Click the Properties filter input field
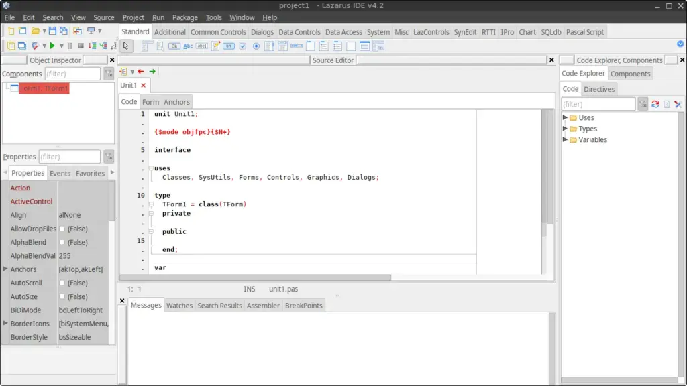The image size is (687, 386). (70, 157)
